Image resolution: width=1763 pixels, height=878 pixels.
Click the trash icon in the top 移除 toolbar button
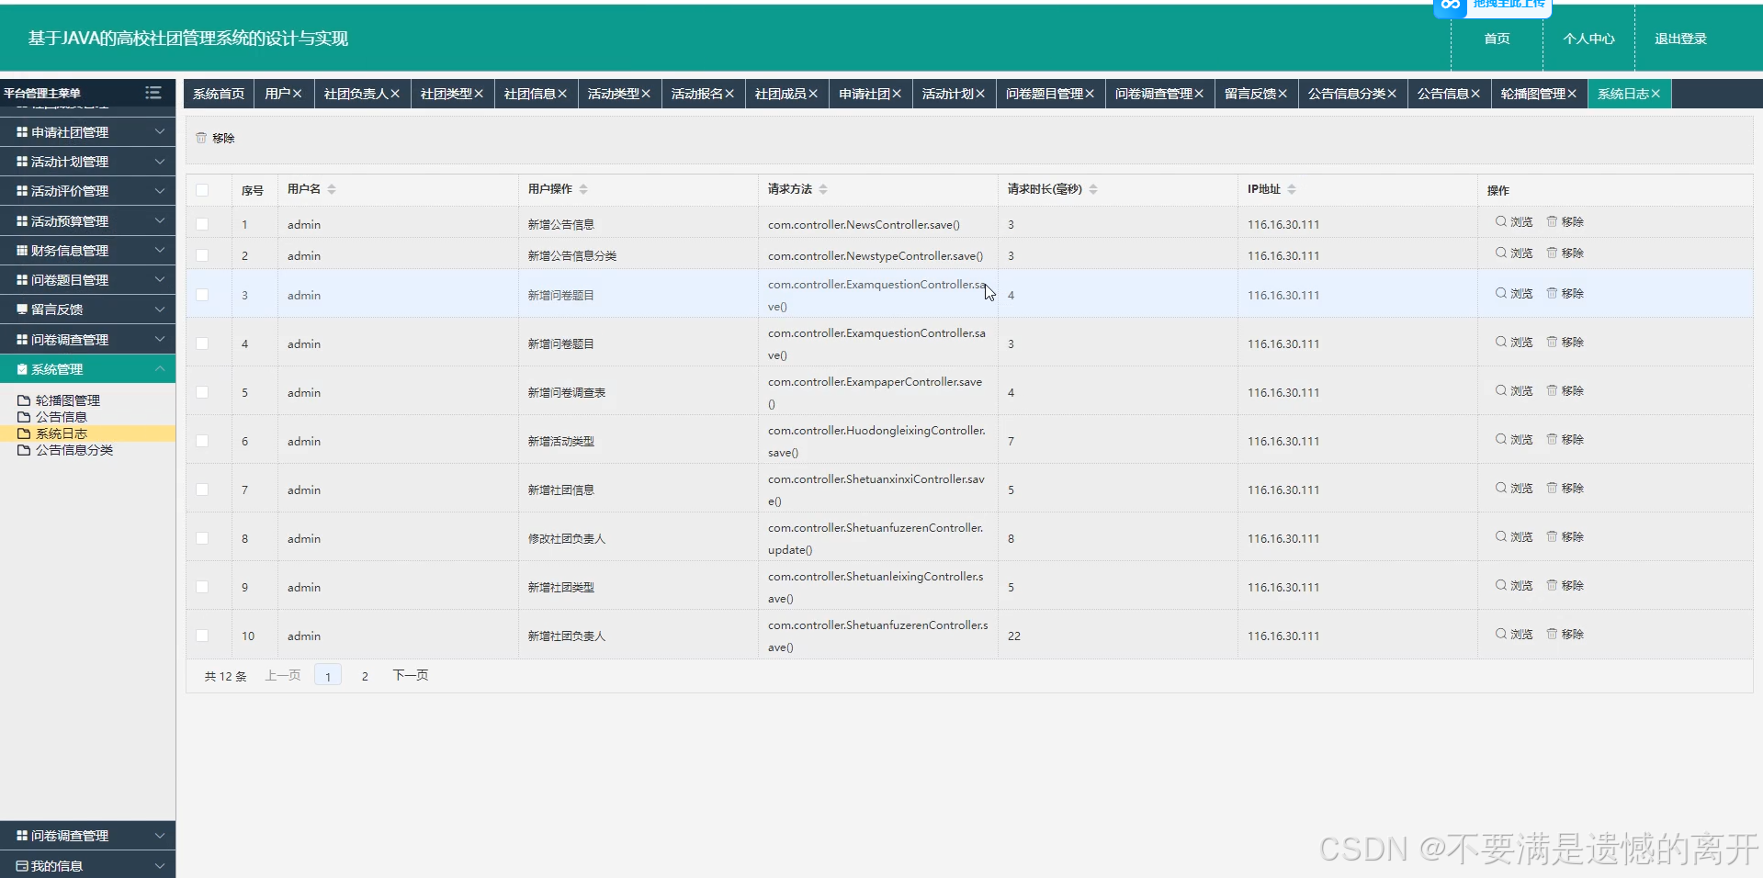201,138
